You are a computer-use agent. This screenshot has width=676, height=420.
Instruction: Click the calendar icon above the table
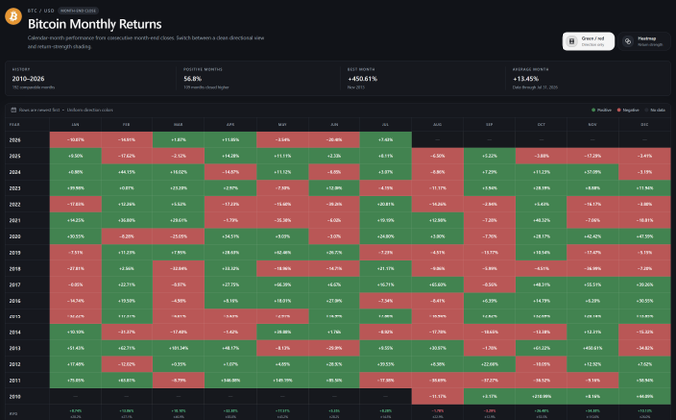point(13,110)
